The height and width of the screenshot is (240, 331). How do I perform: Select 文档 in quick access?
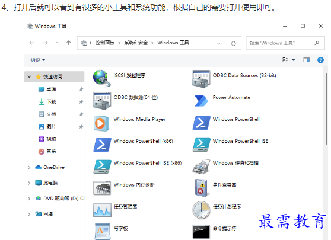tap(47, 114)
